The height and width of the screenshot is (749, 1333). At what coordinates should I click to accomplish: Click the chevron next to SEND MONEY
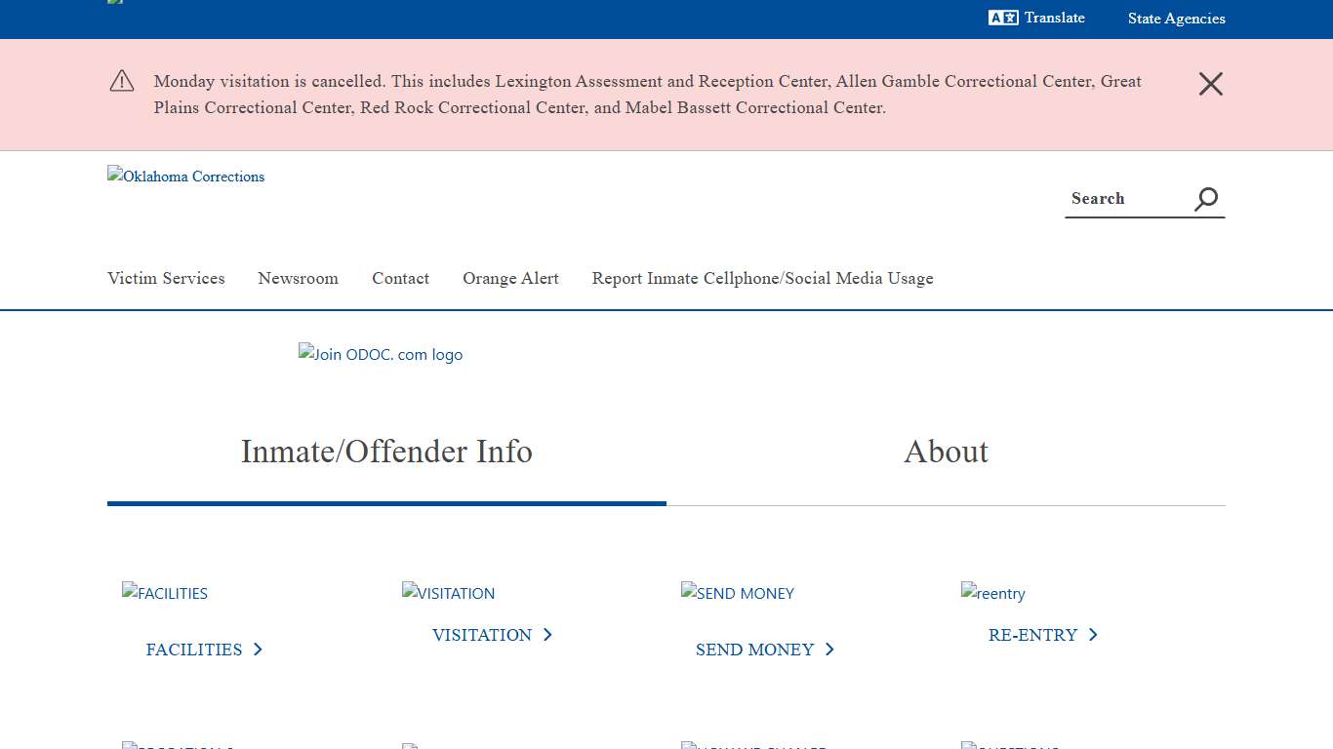point(829,650)
